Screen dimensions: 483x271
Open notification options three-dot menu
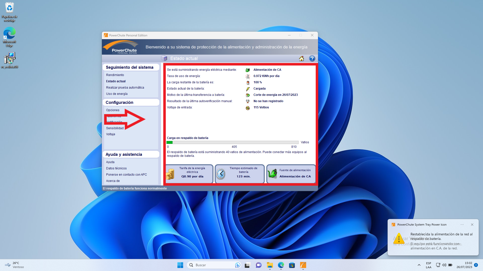tap(462, 225)
